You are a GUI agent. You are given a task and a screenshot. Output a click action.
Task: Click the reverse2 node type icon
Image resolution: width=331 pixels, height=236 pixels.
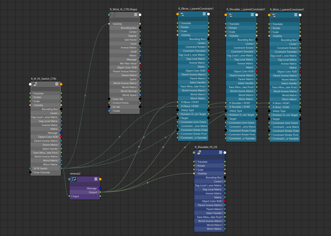(x=75, y=179)
